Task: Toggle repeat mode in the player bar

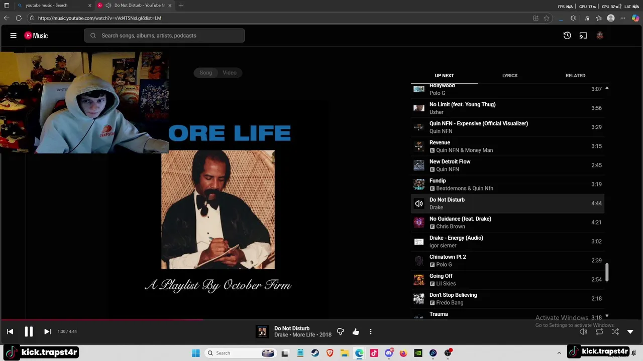Action: coord(599,332)
